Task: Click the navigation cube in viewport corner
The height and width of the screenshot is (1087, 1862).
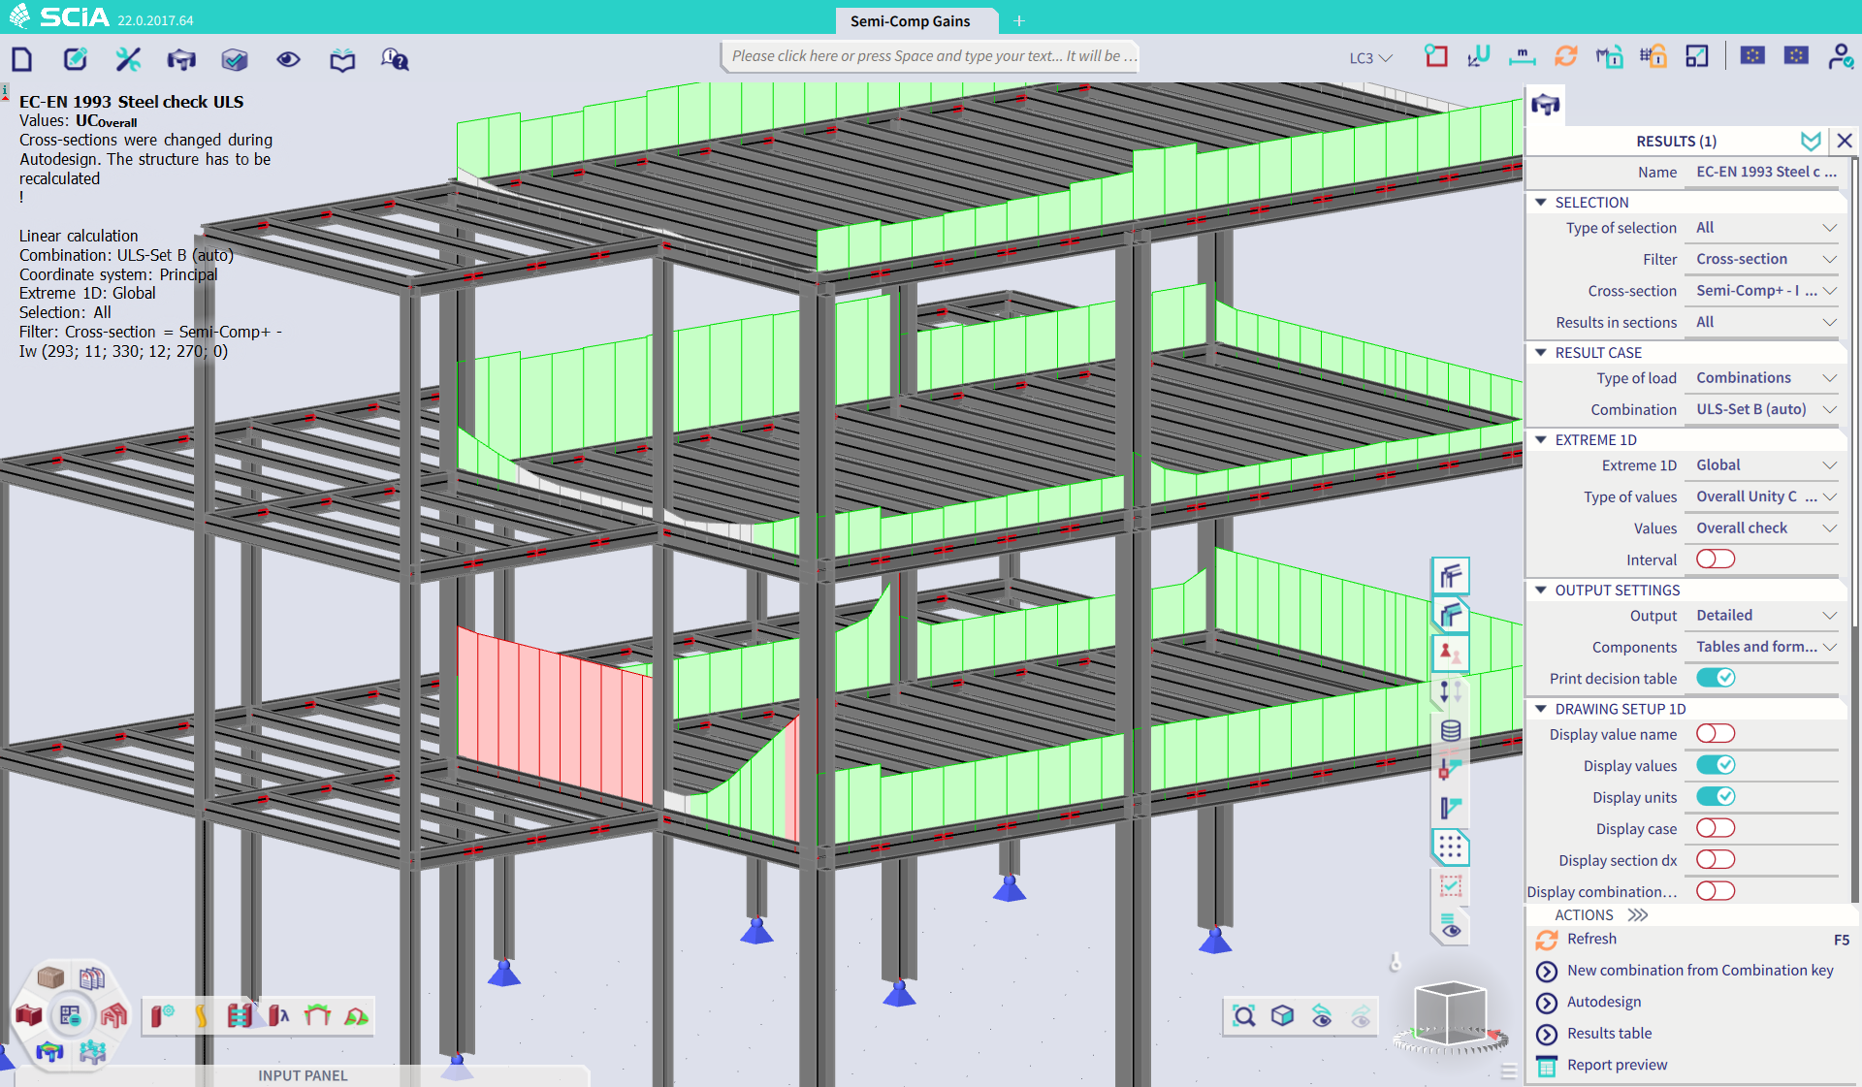Action: coord(1450,1013)
